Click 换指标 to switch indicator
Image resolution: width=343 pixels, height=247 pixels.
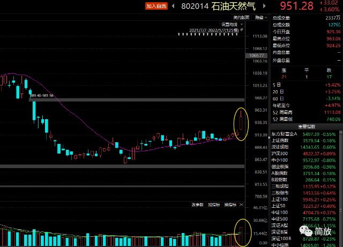click(230, 205)
